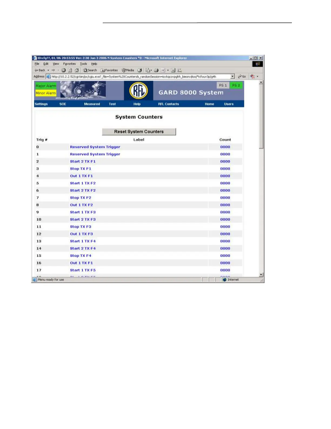Open the Help item in blue navigation bar
331x429 pixels.
point(137,104)
